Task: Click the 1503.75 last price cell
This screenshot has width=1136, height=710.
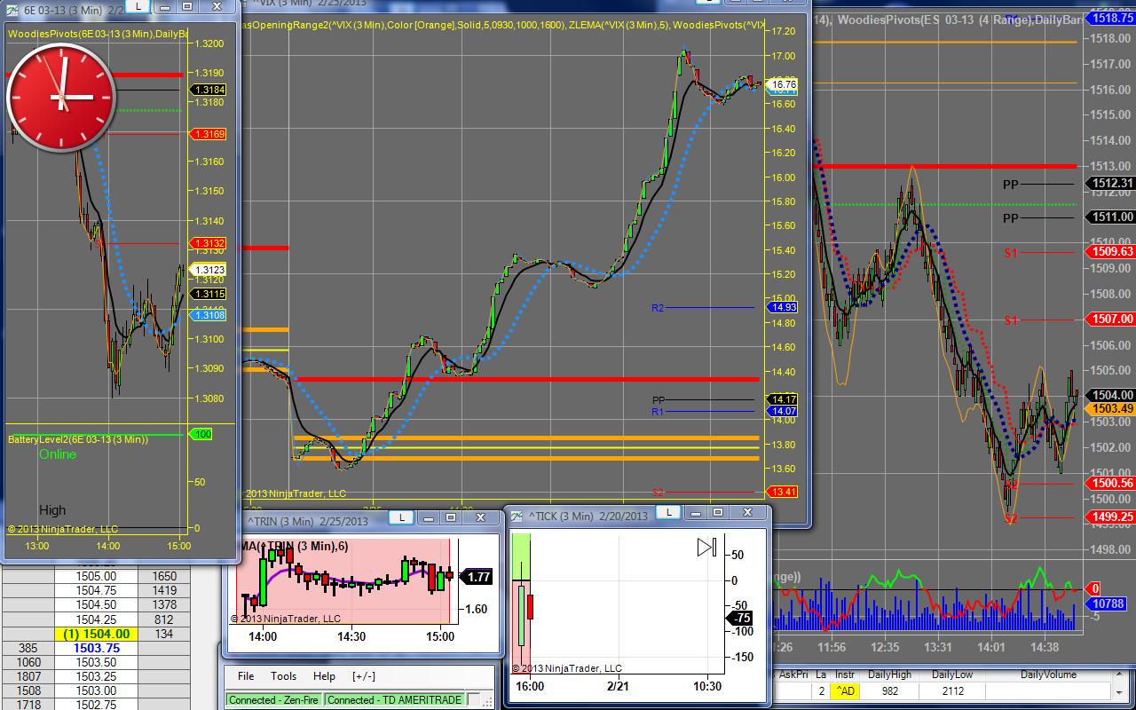Action: (x=96, y=648)
